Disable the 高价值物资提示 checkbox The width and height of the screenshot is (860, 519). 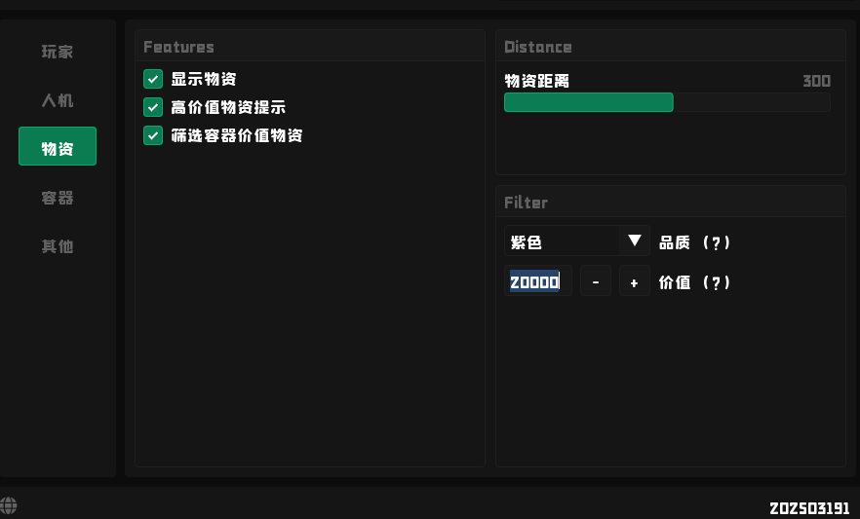tap(153, 107)
